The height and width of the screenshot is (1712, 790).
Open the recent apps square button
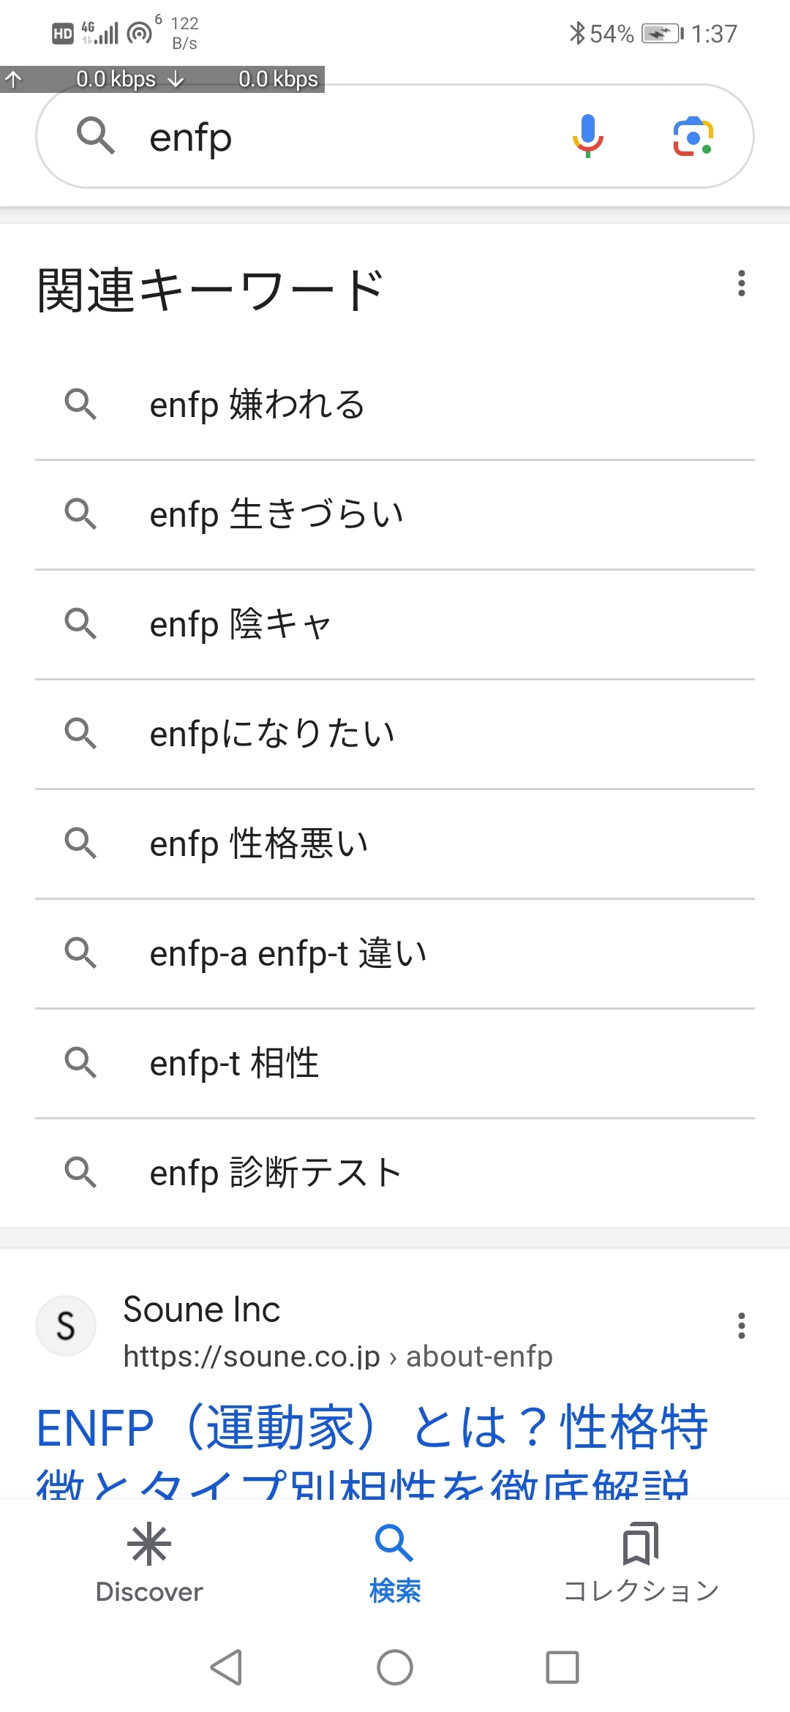(562, 1667)
